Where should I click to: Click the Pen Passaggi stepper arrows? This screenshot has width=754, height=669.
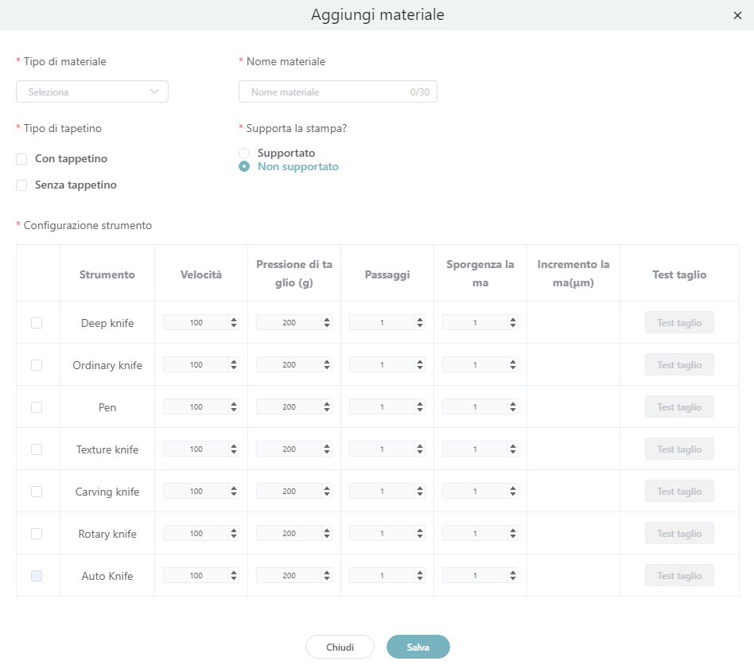(420, 407)
